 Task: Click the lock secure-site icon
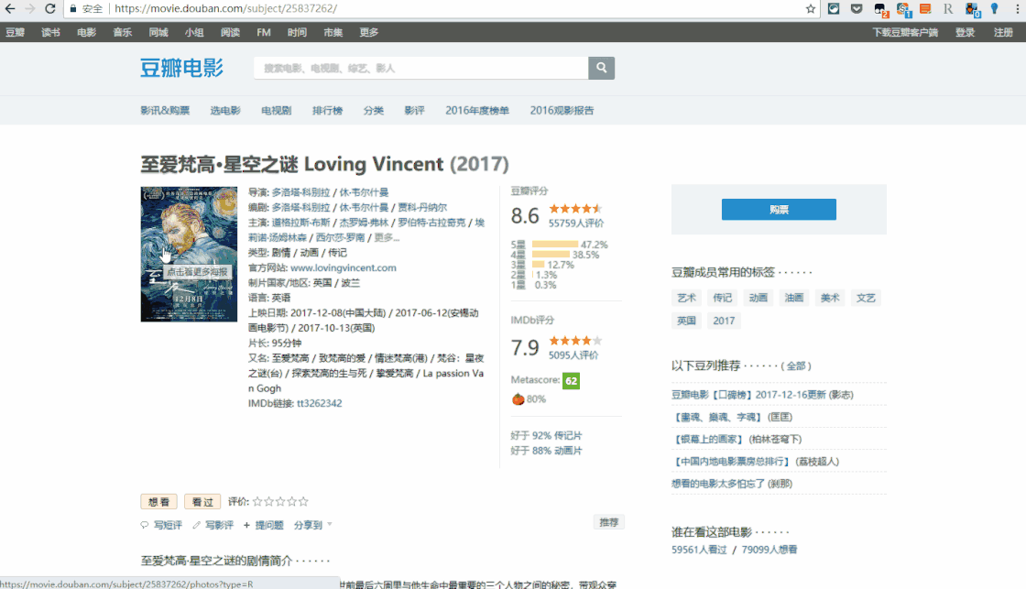[x=73, y=8]
